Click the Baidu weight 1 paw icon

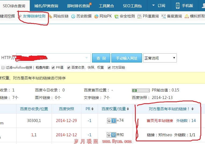click(112, 121)
